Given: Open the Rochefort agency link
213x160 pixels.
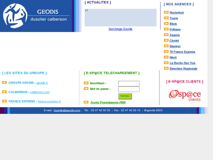Looking at the screenshot, I should coord(177,13).
